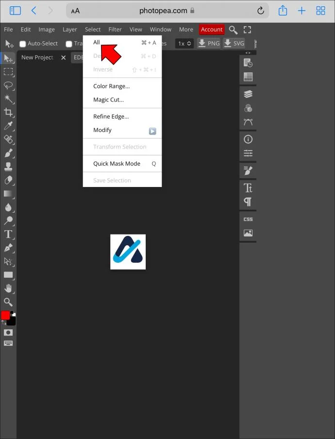Click the red Account button
This screenshot has height=439, width=335.
(x=212, y=30)
